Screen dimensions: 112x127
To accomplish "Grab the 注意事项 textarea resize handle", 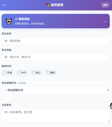I will [109, 121].
